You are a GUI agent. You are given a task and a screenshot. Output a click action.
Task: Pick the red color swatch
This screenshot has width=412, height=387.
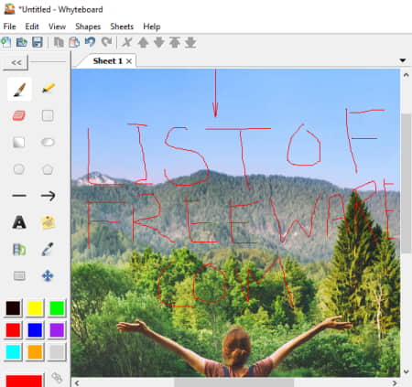(x=13, y=330)
